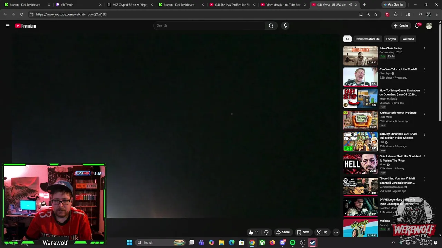
Task: Open options for I Am Chris Farley video
Action: tap(425, 49)
